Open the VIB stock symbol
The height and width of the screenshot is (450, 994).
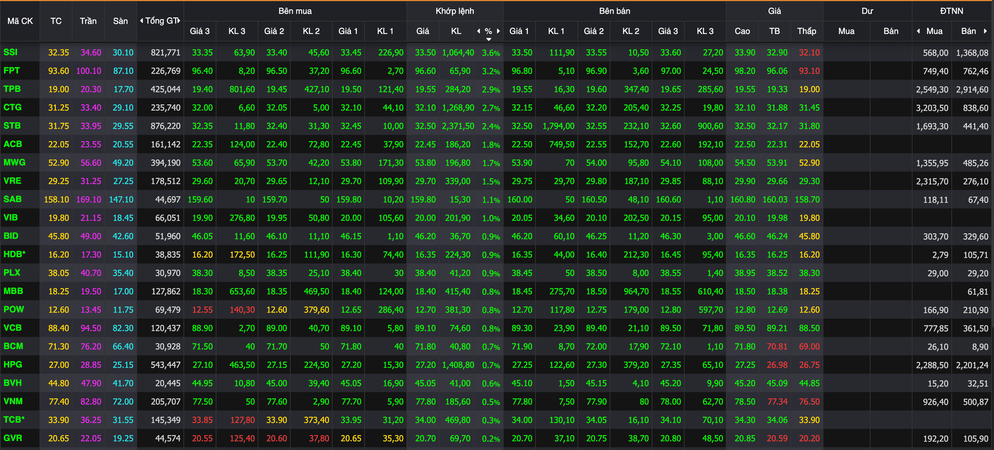pos(11,217)
